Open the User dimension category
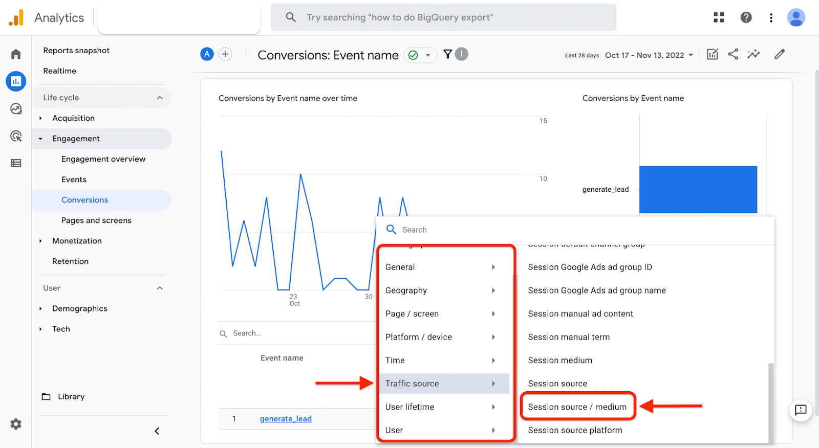This screenshot has width=819, height=448. pyautogui.click(x=444, y=430)
